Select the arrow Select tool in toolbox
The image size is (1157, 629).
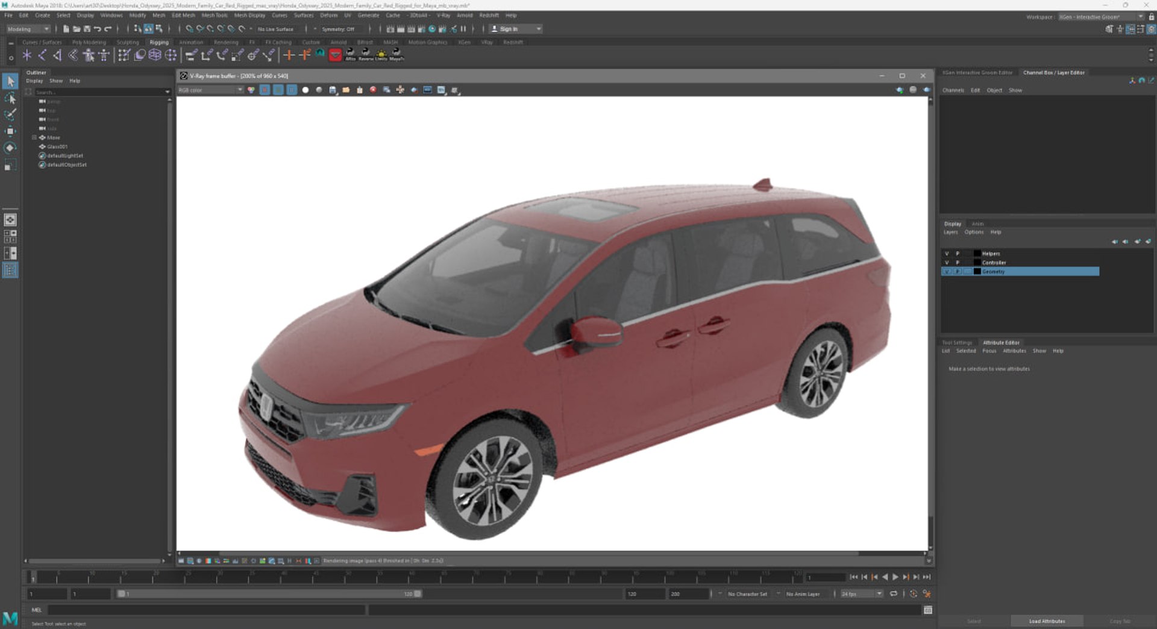pos(10,81)
